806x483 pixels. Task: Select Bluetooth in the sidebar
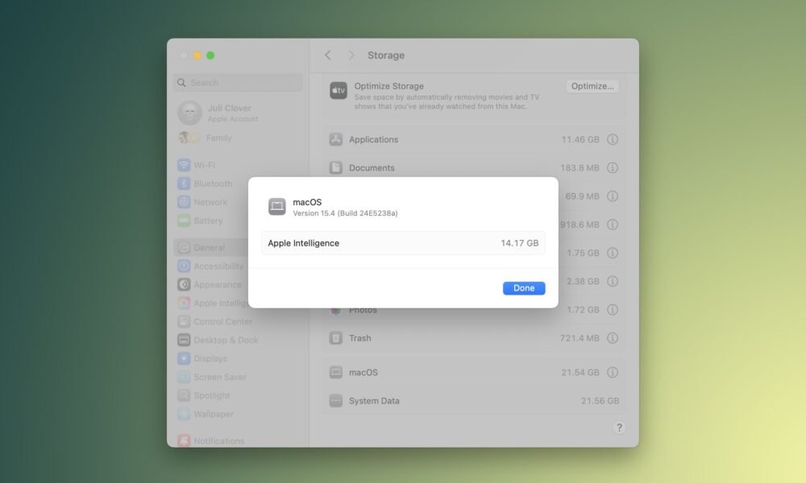click(212, 184)
